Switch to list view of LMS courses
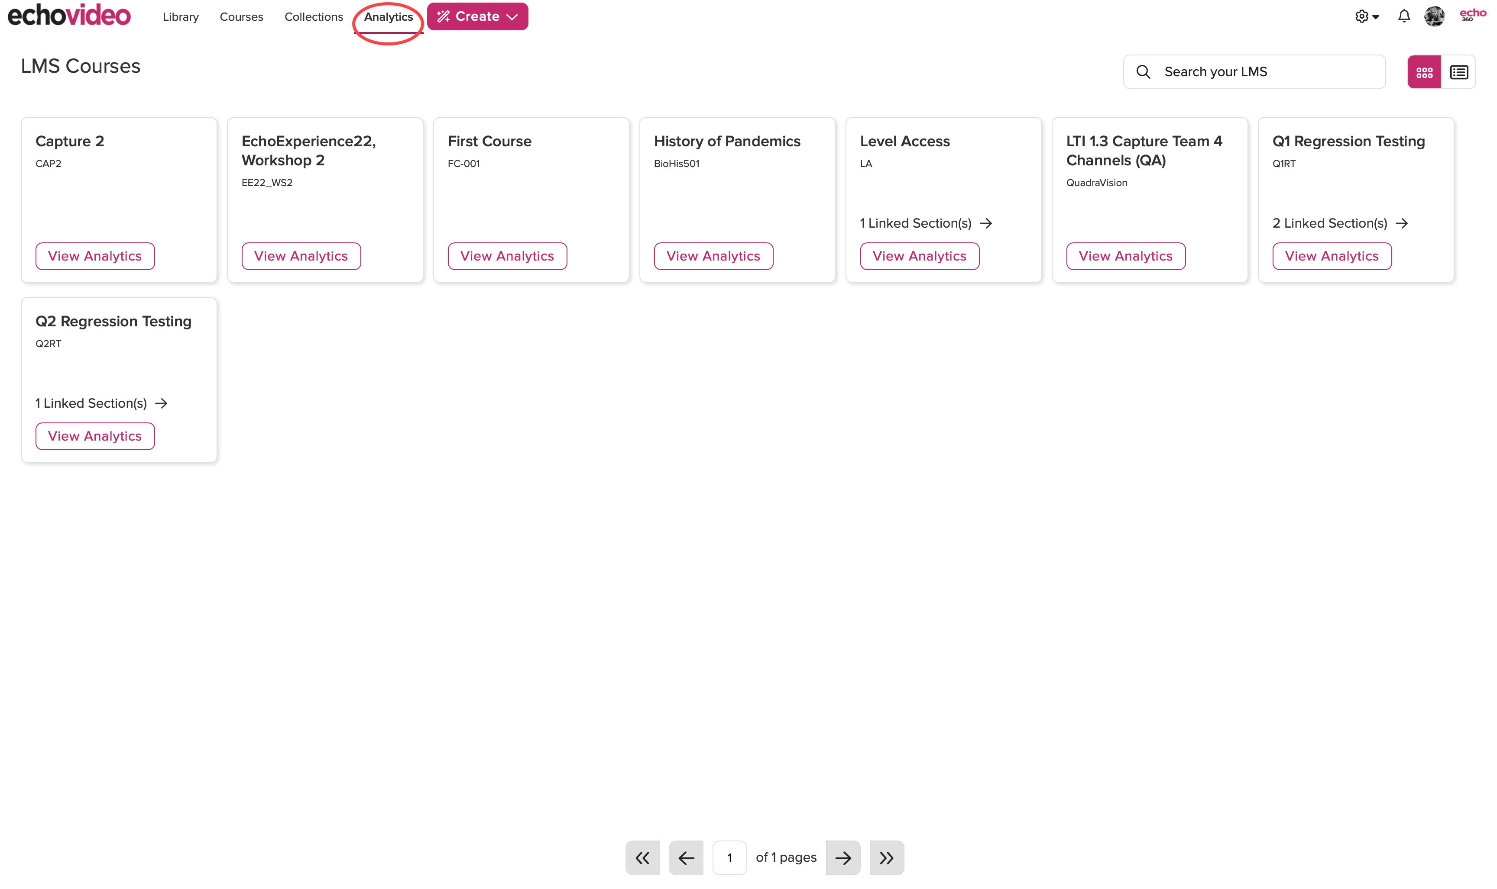The height and width of the screenshot is (889, 1497). pyautogui.click(x=1459, y=71)
